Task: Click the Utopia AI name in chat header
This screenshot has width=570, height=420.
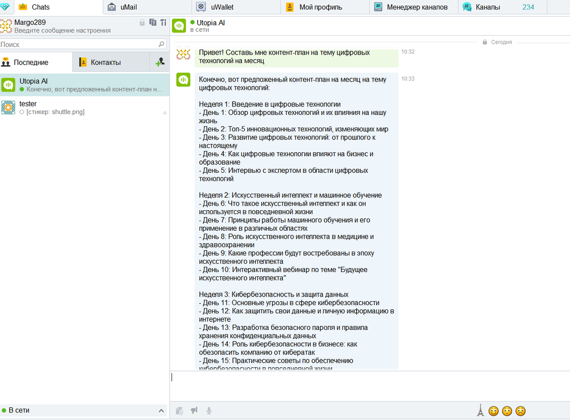Action: pos(210,22)
